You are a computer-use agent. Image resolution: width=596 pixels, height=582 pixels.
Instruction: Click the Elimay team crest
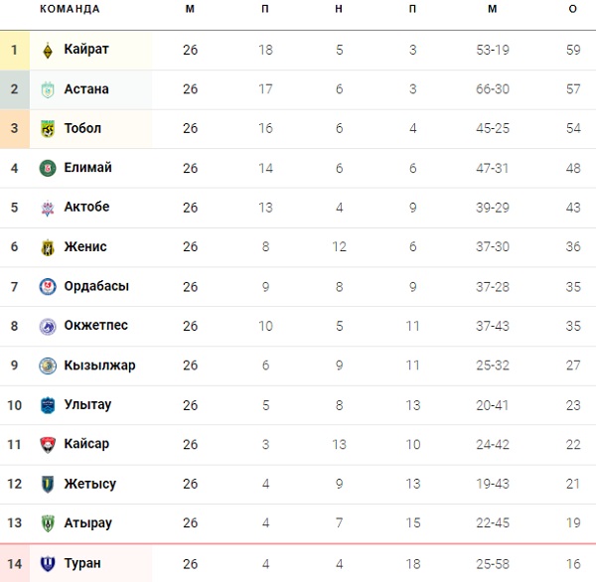pos(48,168)
